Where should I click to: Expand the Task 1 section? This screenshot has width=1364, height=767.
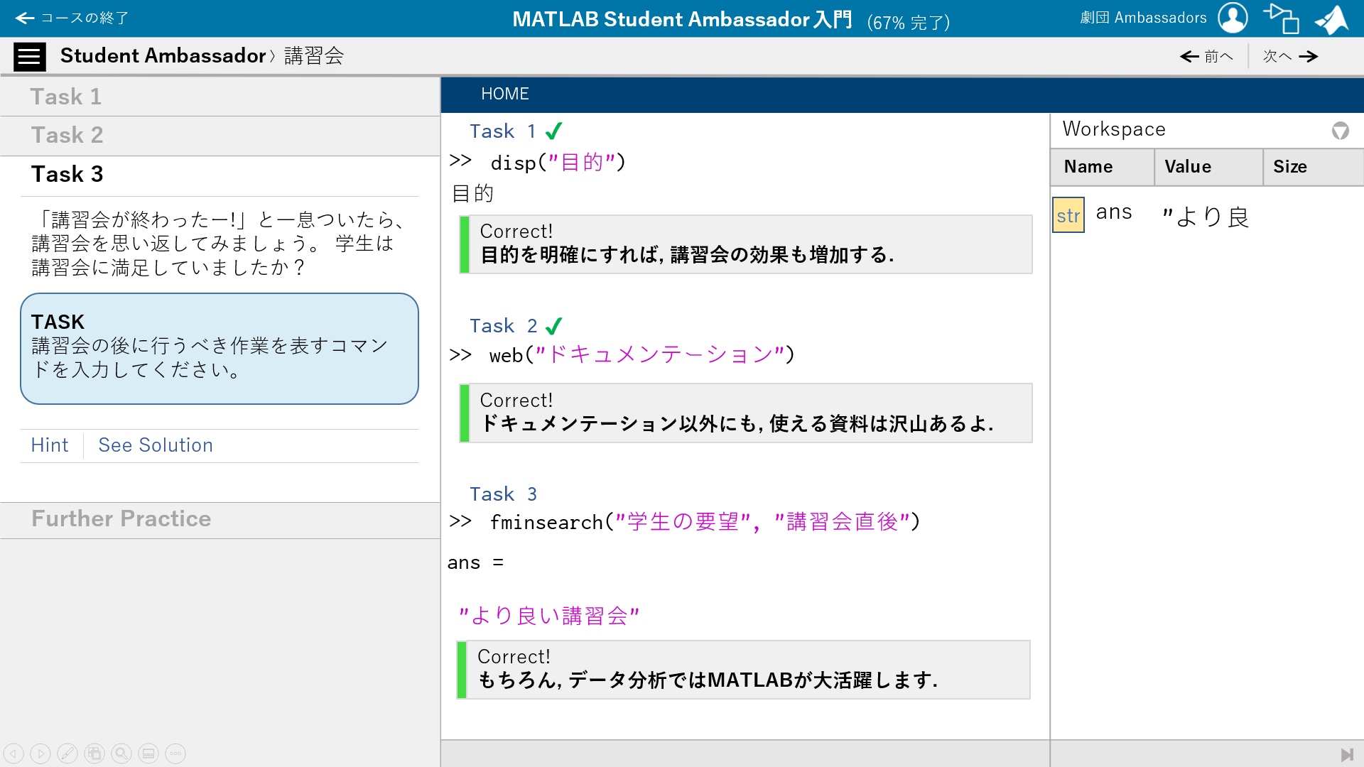coord(66,97)
